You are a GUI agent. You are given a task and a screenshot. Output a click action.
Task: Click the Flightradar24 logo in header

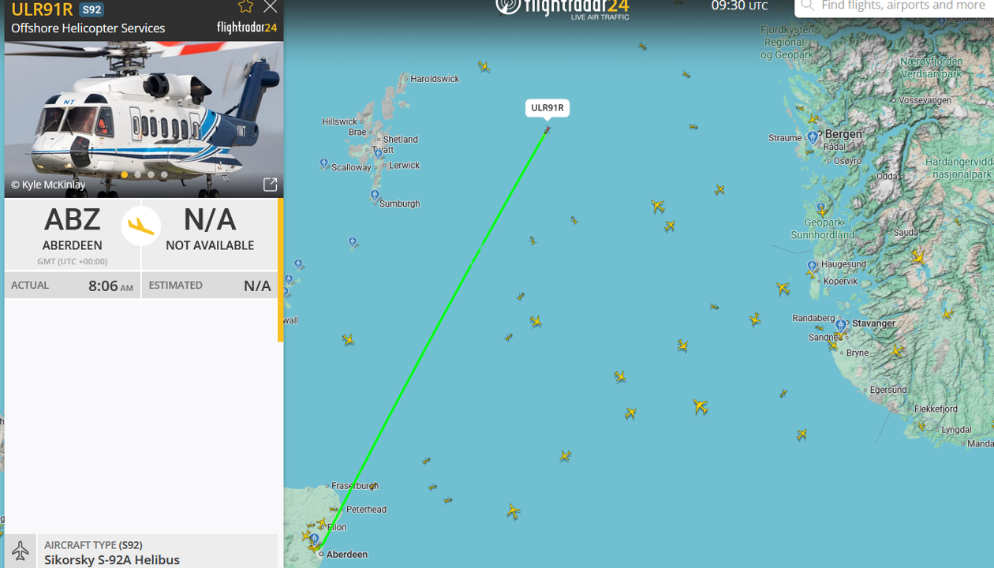pos(562,8)
